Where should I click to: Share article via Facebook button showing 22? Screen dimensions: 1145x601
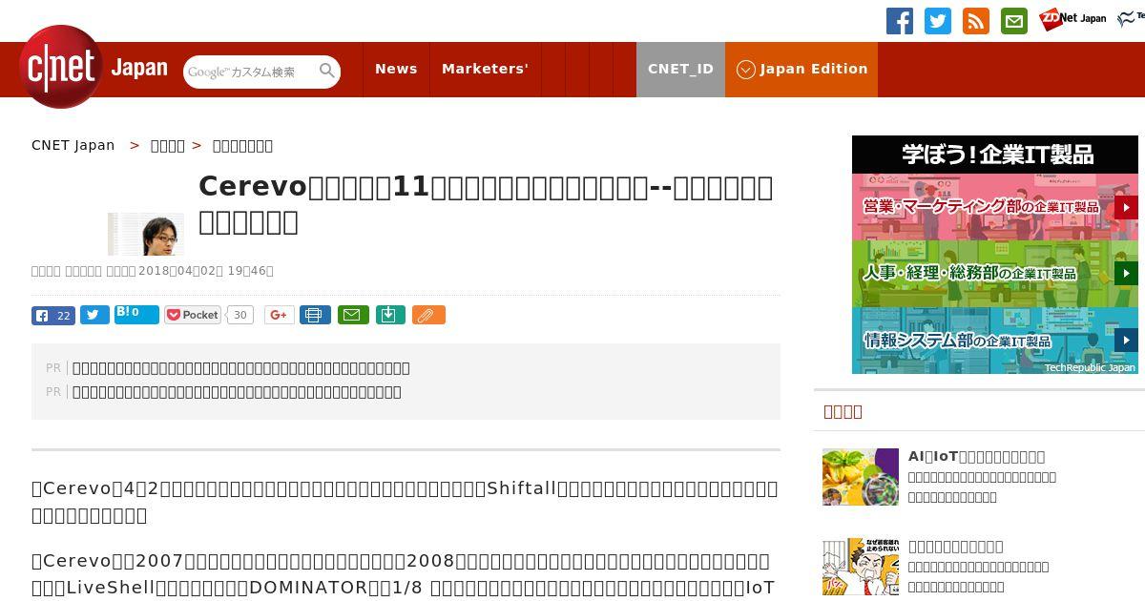click(53, 315)
